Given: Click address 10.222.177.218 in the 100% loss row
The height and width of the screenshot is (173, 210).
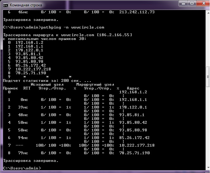Looking at the screenshot, I should 137,145.
